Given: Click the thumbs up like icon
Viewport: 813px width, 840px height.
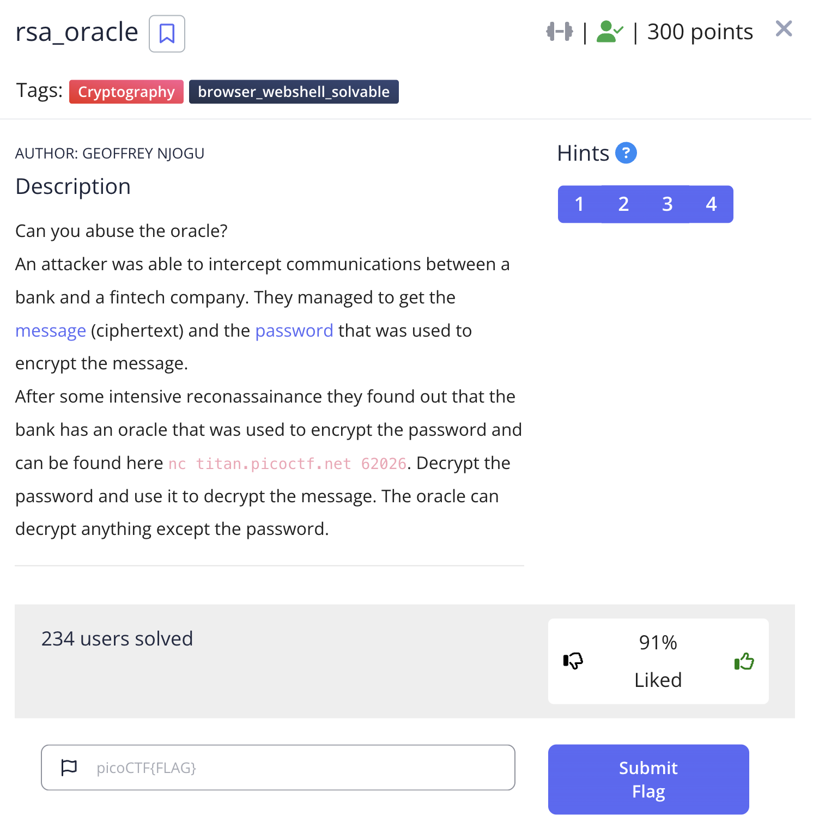Looking at the screenshot, I should pos(744,661).
